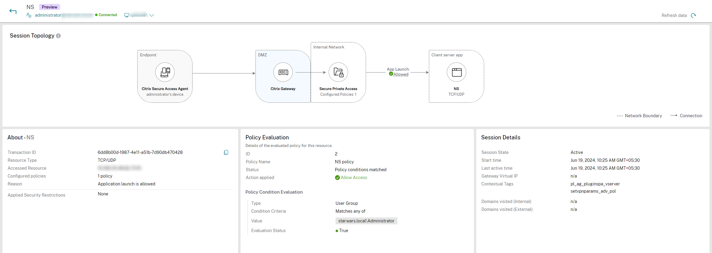Click the back arrow icon
Screen dimensions: 712x253
pyautogui.click(x=13, y=12)
